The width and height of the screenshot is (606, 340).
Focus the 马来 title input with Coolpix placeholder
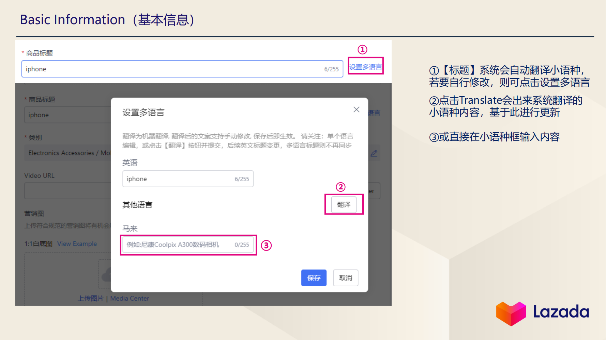pyautogui.click(x=177, y=244)
